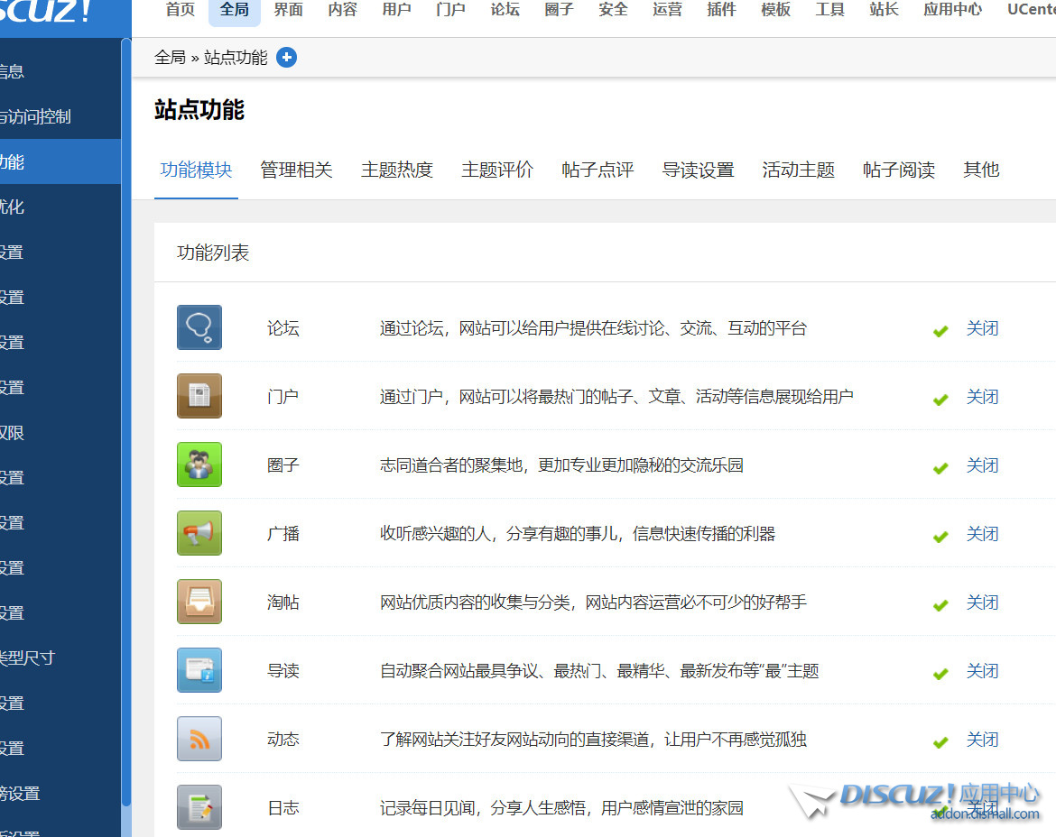Click the 日志 notepad icon

click(199, 806)
